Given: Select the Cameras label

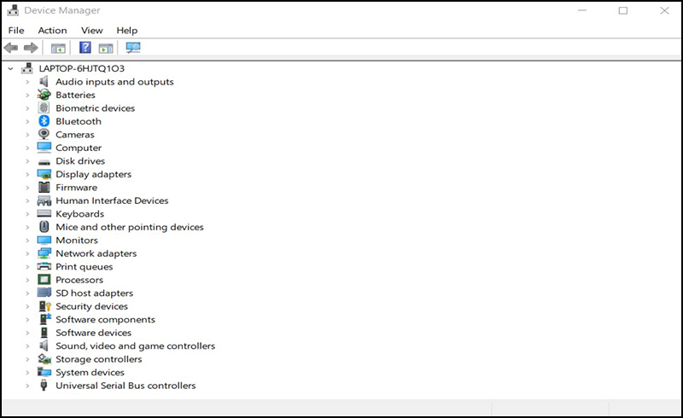Looking at the screenshot, I should (75, 135).
